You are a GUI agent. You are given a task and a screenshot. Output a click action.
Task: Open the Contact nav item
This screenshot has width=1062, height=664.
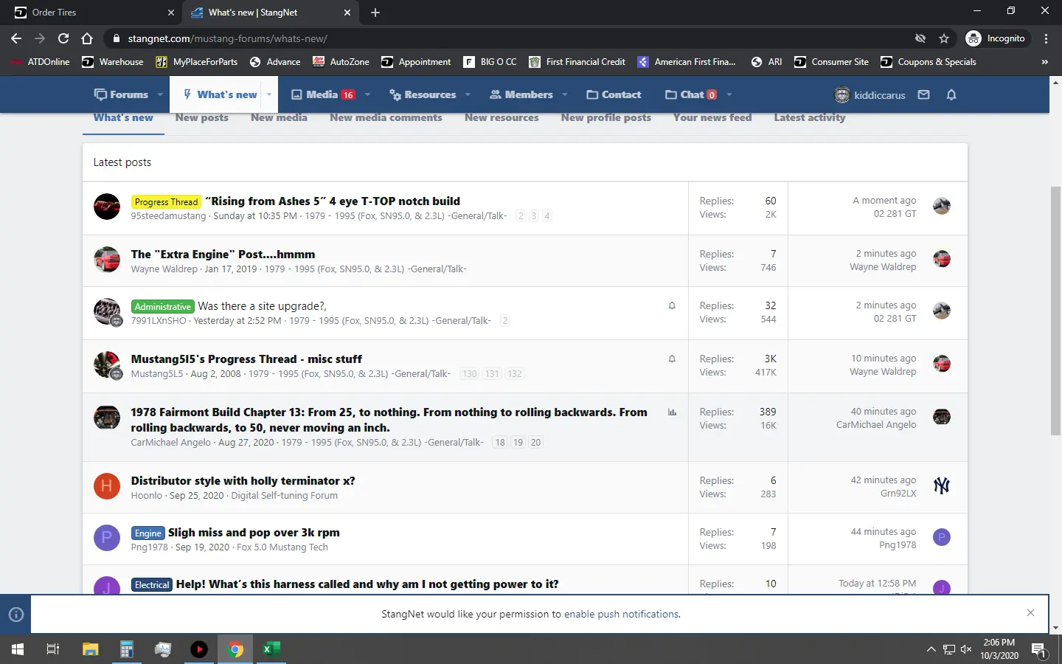(x=614, y=94)
